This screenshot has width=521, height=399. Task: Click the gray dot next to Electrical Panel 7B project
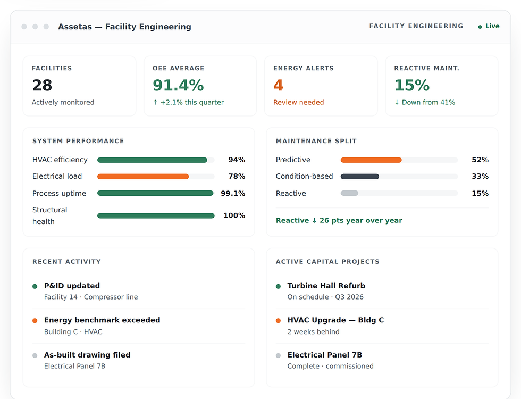point(279,355)
